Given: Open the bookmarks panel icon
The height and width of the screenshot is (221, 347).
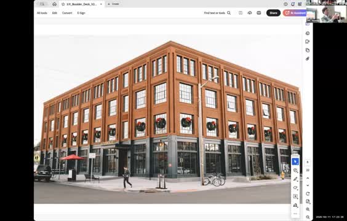Looking at the screenshot, I should click(x=308, y=42).
